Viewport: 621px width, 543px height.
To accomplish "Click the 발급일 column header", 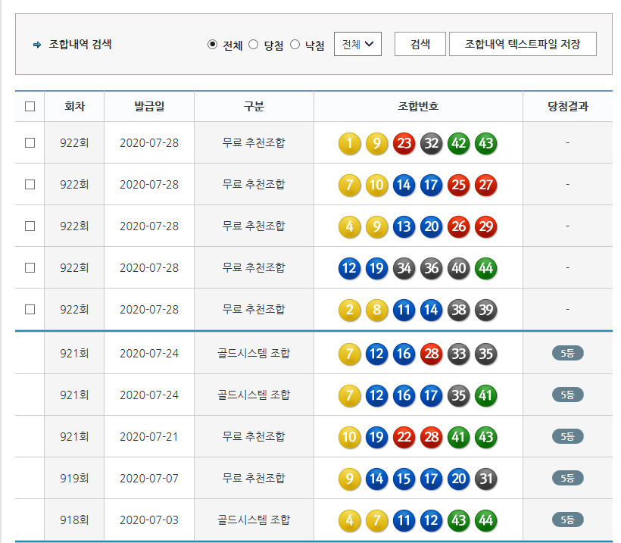I will coord(148,107).
